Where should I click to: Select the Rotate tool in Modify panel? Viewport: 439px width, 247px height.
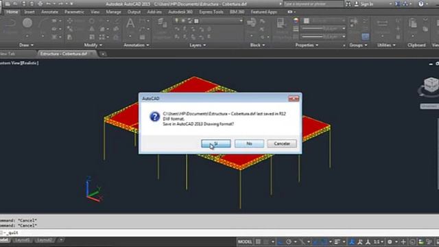[x=91, y=21]
